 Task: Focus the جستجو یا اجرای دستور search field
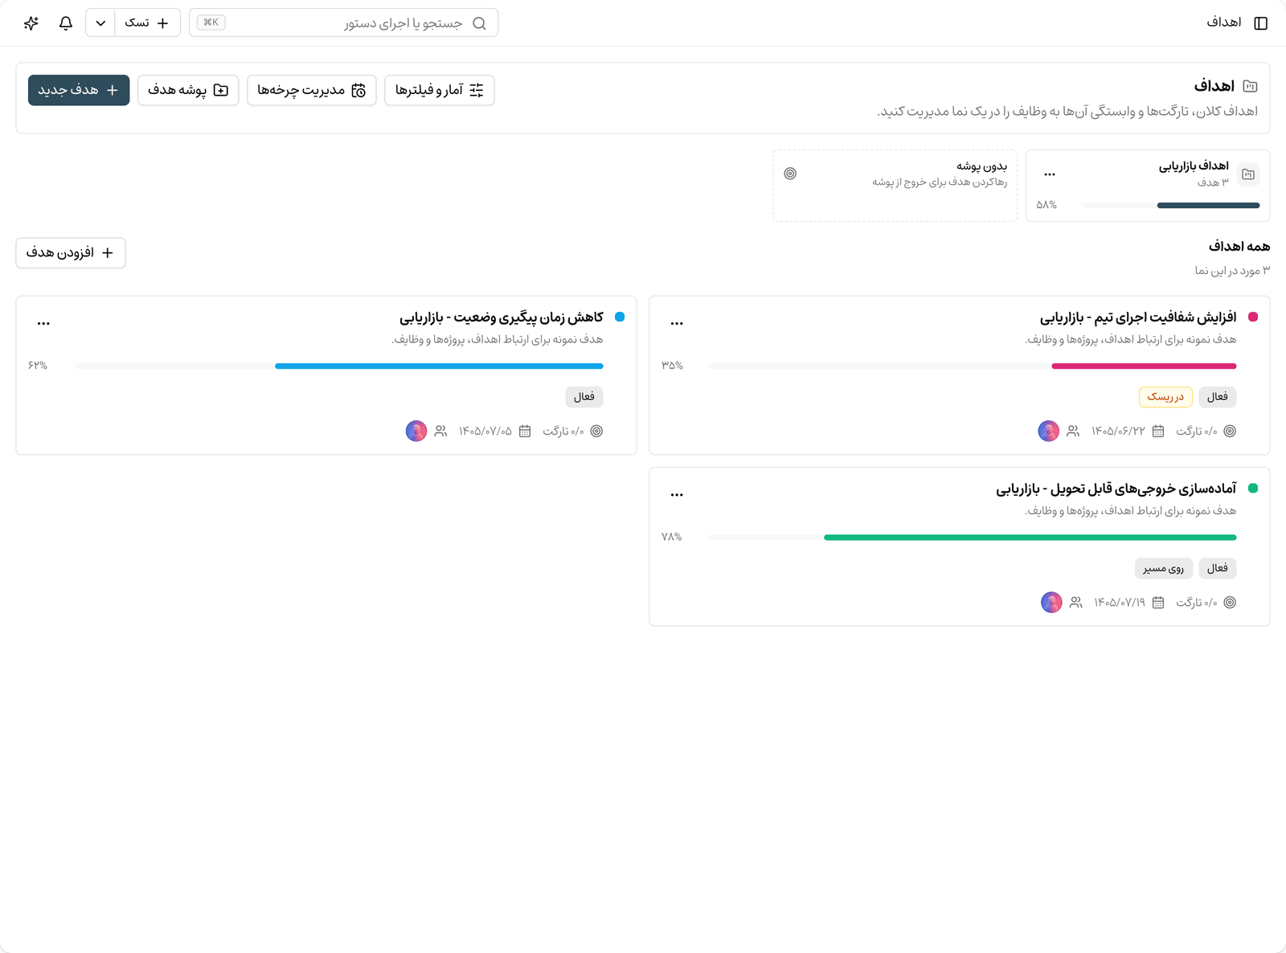[344, 23]
